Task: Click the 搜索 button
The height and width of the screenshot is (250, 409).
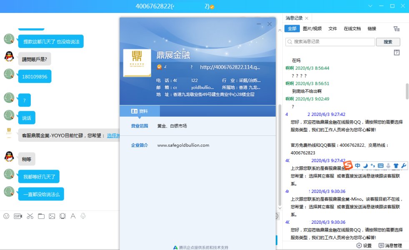Action: [x=388, y=42]
